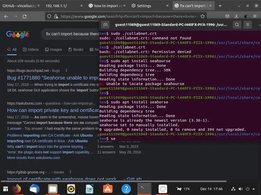
Task: Open the Help icon in the taskbar
Action: point(126,189)
